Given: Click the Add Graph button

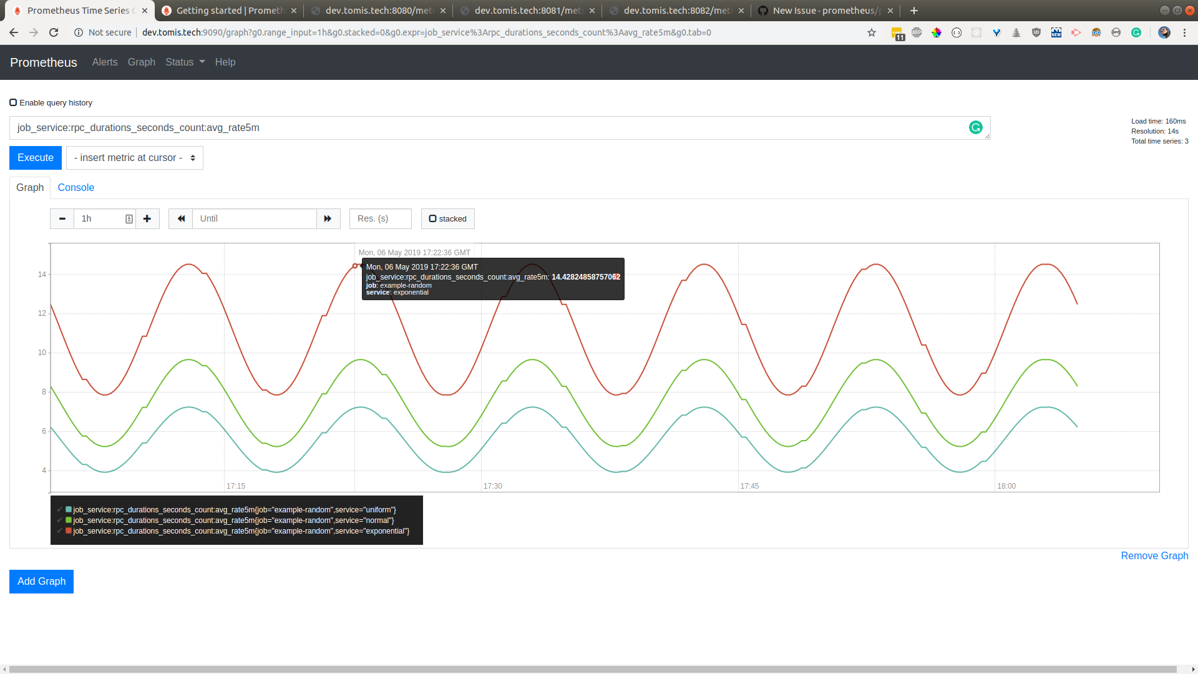Looking at the screenshot, I should (x=41, y=582).
